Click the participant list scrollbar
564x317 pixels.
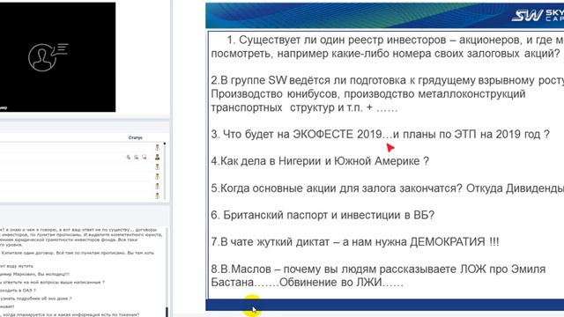pos(165,171)
